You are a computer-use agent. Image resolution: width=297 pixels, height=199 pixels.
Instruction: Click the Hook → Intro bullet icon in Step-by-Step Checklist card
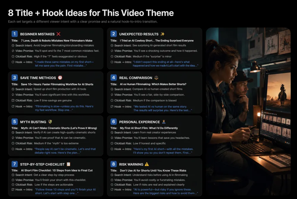coord(13,189)
